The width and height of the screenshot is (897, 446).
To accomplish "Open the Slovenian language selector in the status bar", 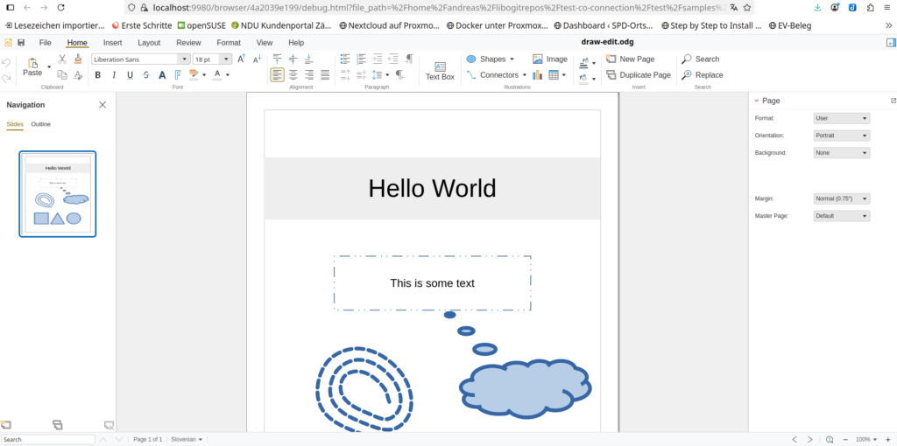I will click(187, 439).
